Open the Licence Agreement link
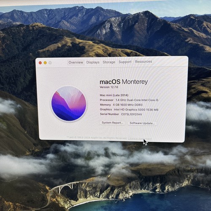This screenshot has width=211, height=211. [x=140, y=139]
